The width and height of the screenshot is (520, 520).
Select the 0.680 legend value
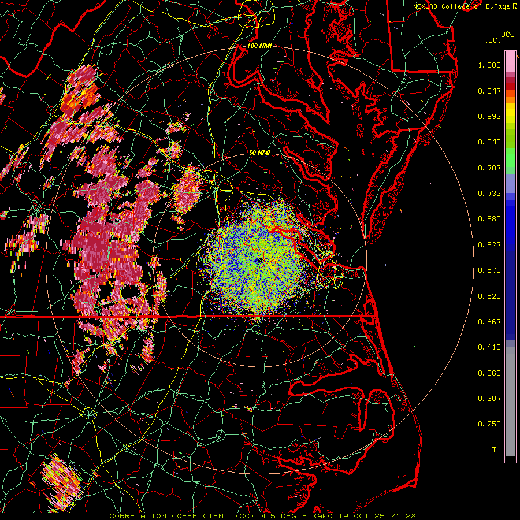tap(489, 219)
